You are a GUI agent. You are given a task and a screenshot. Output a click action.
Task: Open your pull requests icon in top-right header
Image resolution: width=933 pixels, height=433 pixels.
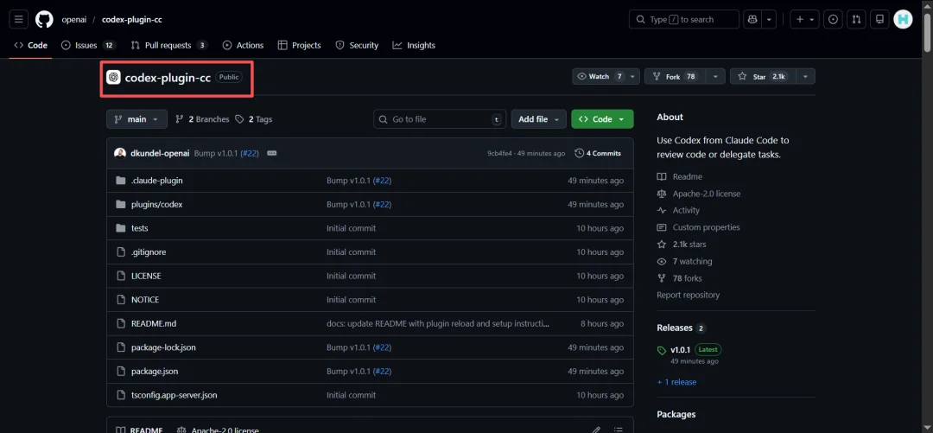click(x=856, y=19)
